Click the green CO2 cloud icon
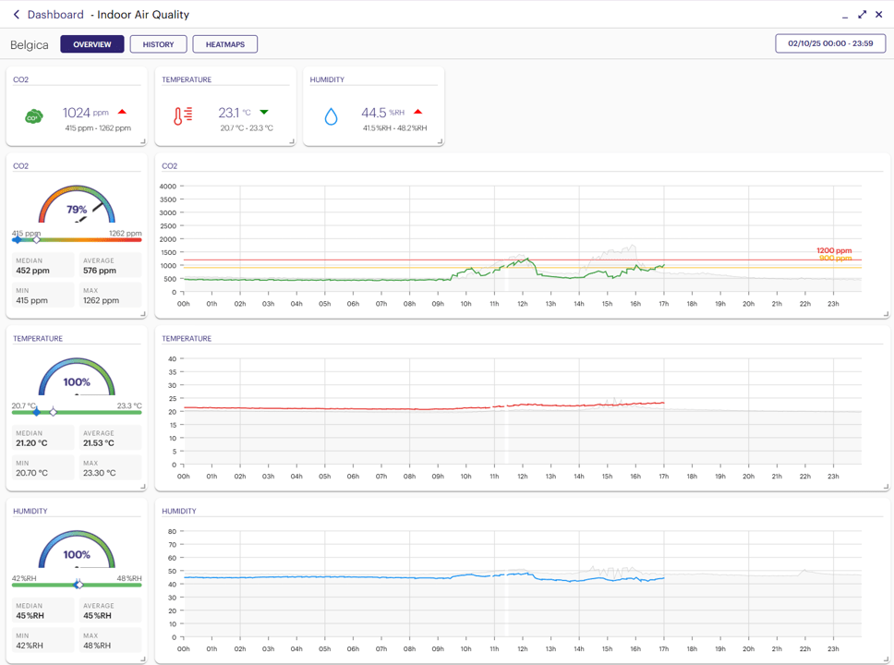Screen dimensions: 894x665 [33, 116]
